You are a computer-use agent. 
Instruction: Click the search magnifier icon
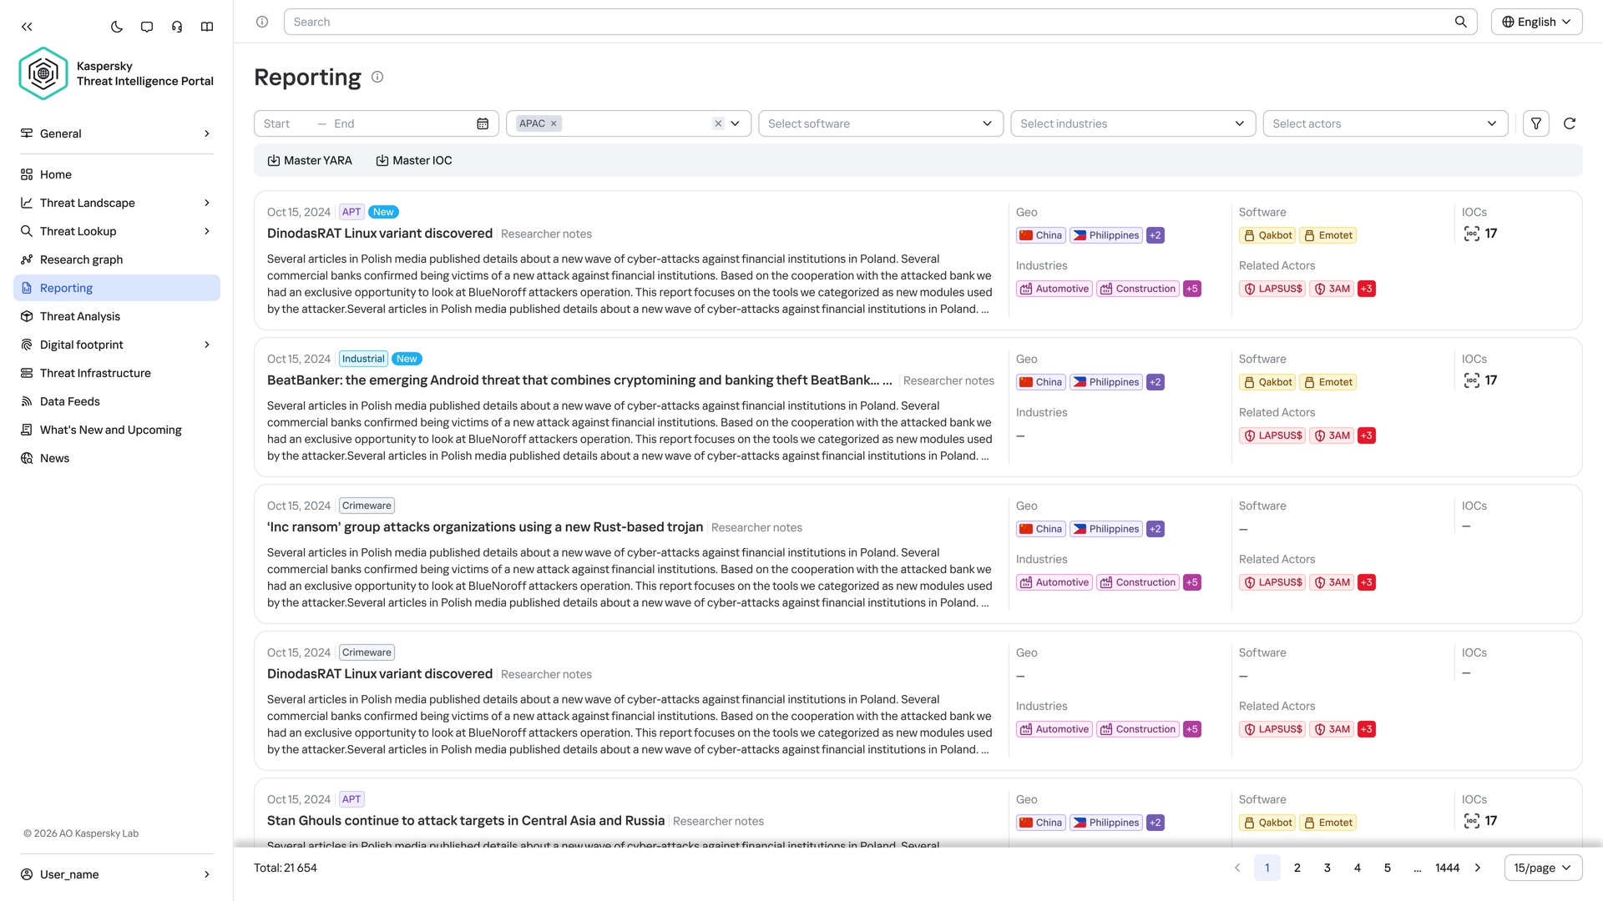pos(1460,22)
